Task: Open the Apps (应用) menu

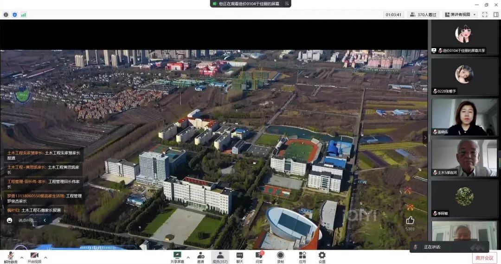Action: (302, 257)
